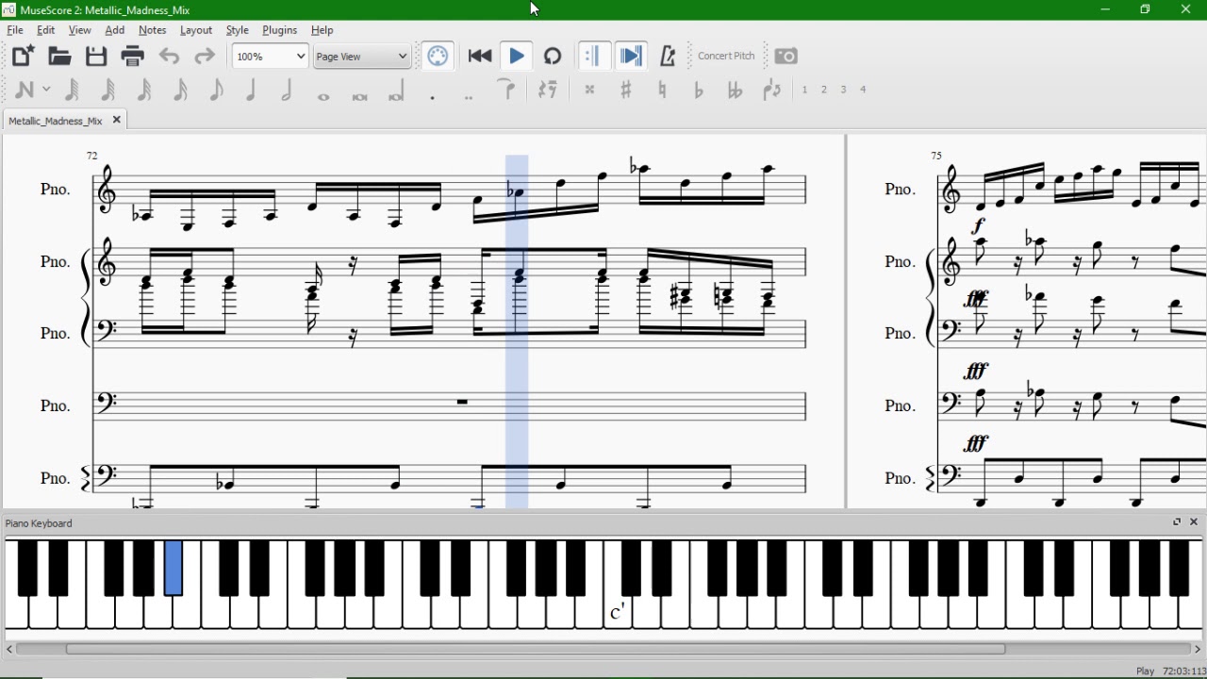Toggle the metronome icon
Image resolution: width=1207 pixels, height=679 pixels.
pos(668,56)
